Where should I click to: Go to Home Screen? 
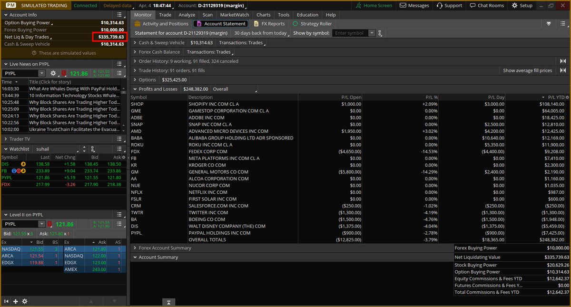tap(374, 5)
